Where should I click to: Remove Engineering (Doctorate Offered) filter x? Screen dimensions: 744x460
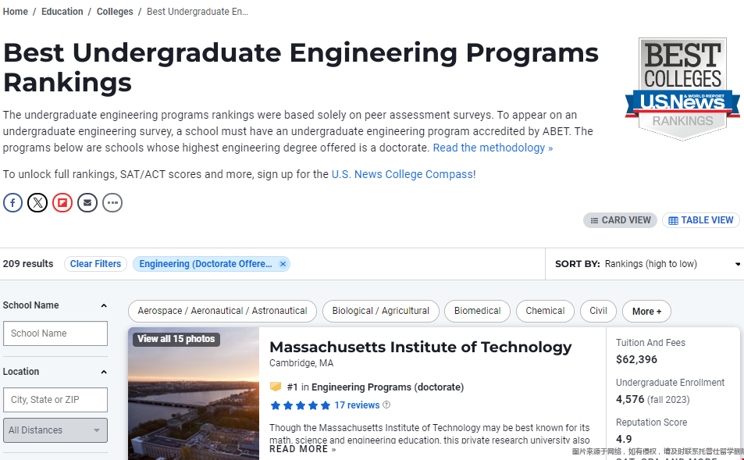pyautogui.click(x=283, y=264)
